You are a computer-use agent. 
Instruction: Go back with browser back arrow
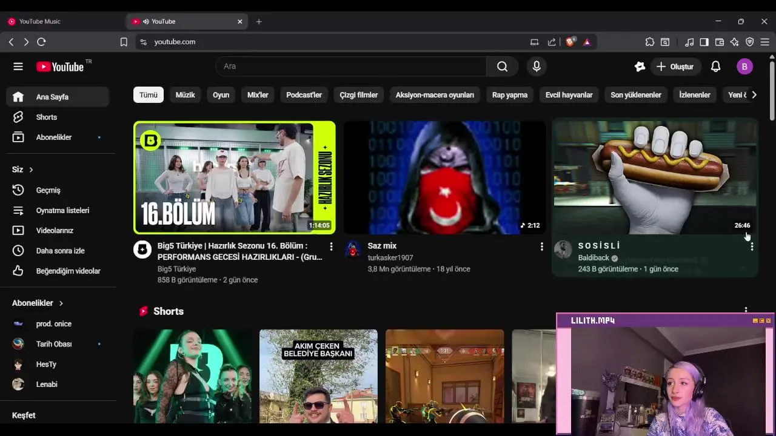pyautogui.click(x=11, y=42)
